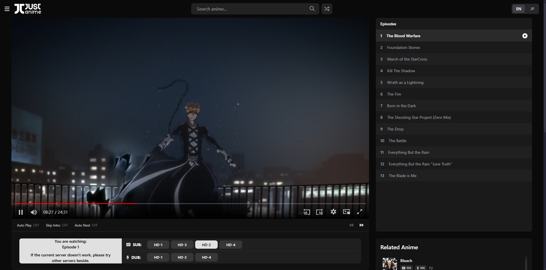Viewport: 546px width, 270px height.
Task: Click the random anime shuffle icon
Action: click(327, 9)
